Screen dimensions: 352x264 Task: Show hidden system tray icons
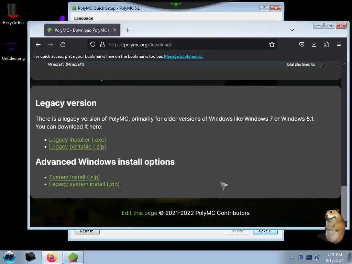point(292,257)
